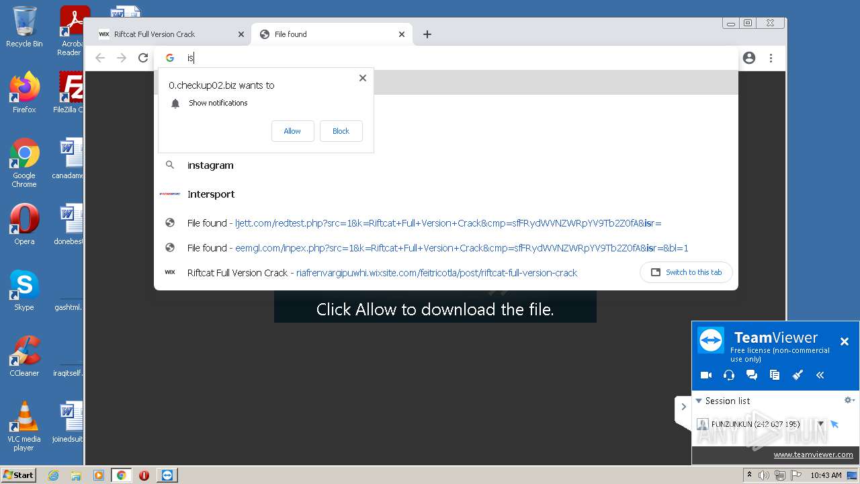Click the Opera taskbar icon

click(144, 475)
